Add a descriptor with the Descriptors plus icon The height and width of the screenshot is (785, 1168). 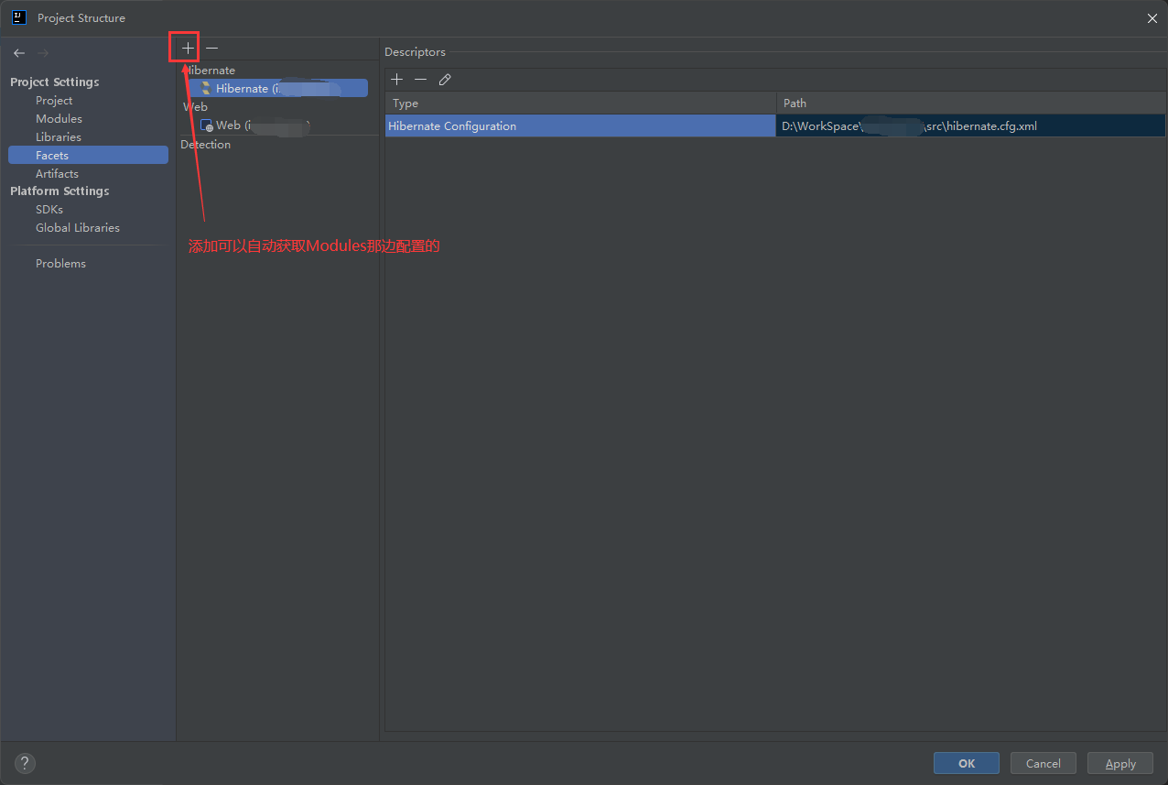coord(396,80)
